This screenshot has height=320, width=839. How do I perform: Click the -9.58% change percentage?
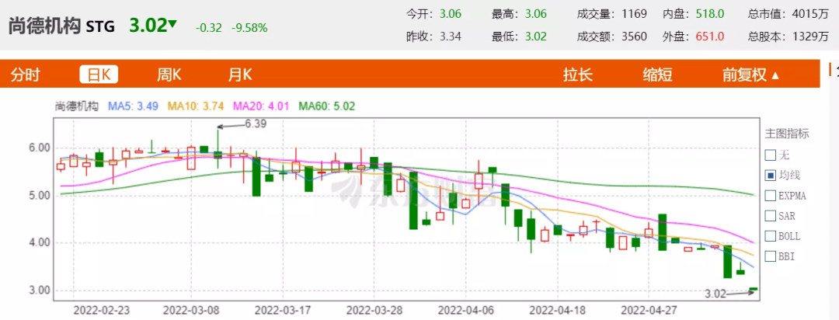(x=249, y=28)
